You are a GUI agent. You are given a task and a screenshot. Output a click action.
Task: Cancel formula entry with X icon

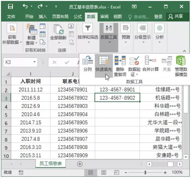coord(54,62)
